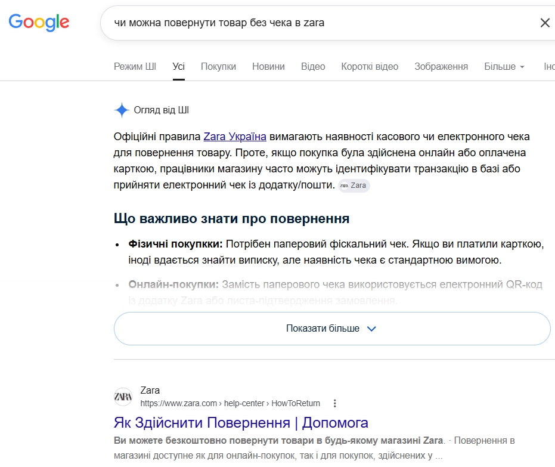Click the Zara source chip
Viewport: 555px width, 467px height.
(x=354, y=185)
